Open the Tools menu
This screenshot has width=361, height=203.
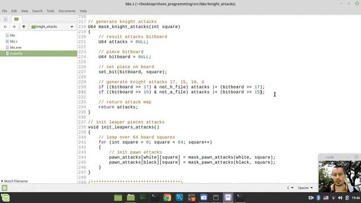tap(50, 11)
